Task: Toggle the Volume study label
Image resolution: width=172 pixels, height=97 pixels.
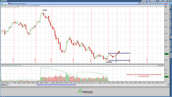Action: point(3,65)
